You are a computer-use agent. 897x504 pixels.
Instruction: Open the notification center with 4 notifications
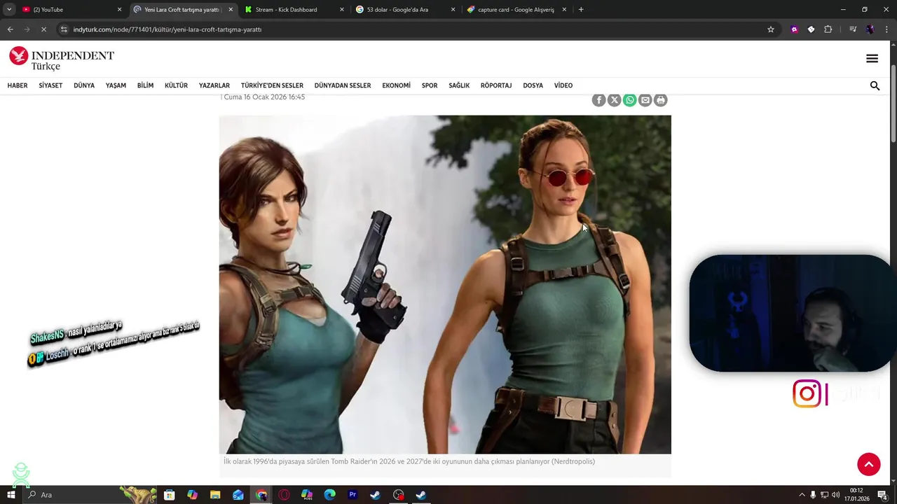click(x=882, y=495)
